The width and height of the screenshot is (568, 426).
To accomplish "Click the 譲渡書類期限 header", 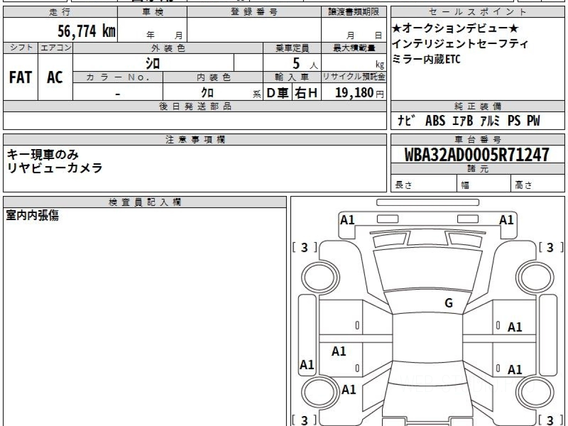I will coord(354,12).
